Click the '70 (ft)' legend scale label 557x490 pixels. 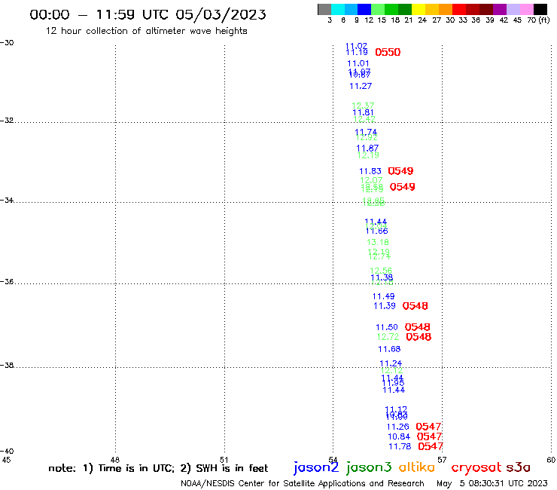(538, 20)
